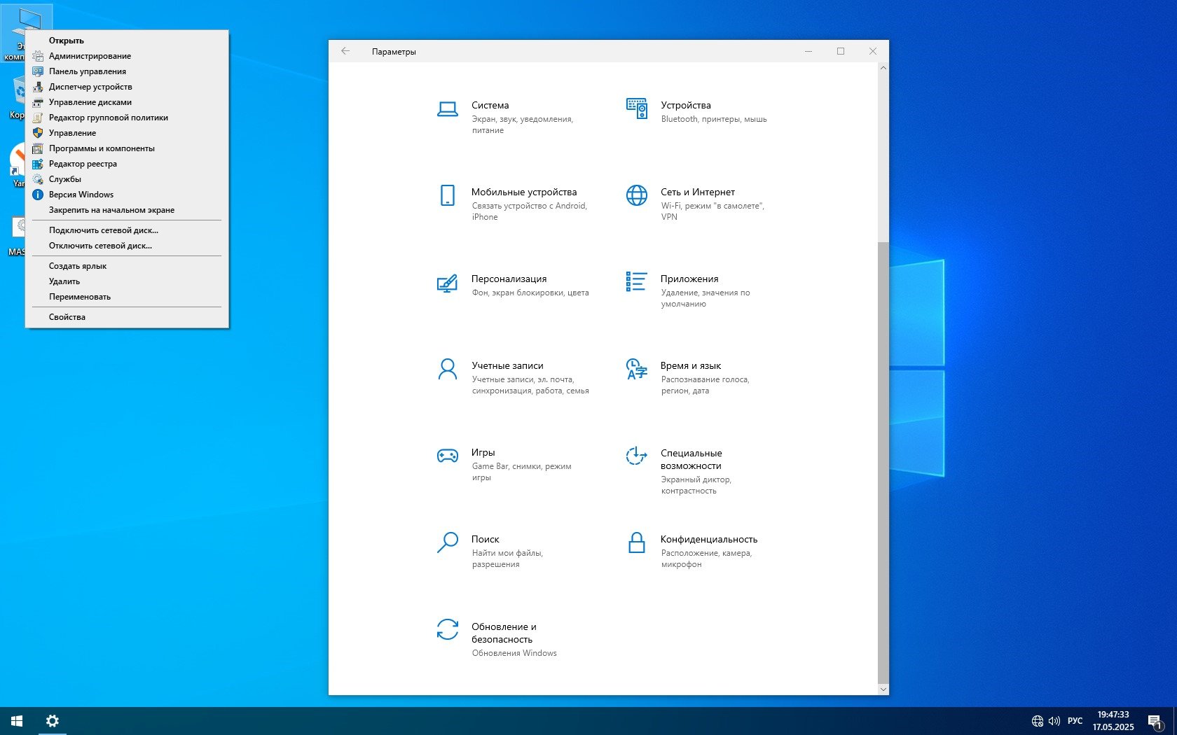
Task: Click the Конфиденциальность lock icon
Action: click(636, 543)
